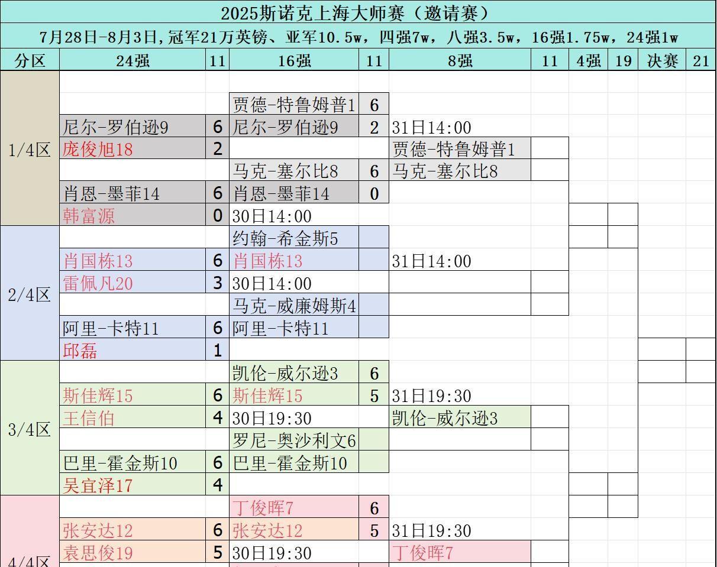Click 斯佳辉15 in the 24强 column
This screenshot has width=717, height=567.
pyautogui.click(x=133, y=395)
